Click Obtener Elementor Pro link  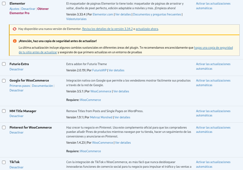(x=29, y=11)
